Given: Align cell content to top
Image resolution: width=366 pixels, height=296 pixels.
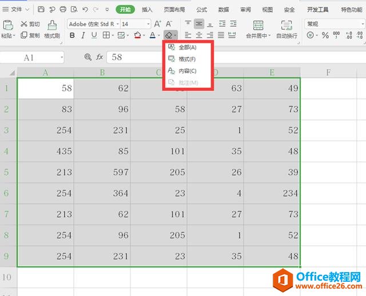Looking at the screenshot, I should point(188,23).
